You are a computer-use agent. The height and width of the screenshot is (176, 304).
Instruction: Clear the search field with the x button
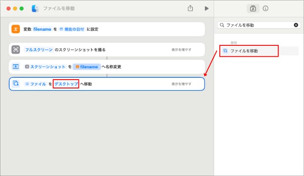click(x=296, y=25)
